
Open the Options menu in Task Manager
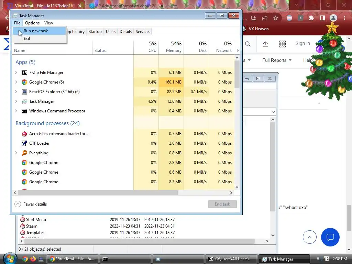tap(32, 23)
